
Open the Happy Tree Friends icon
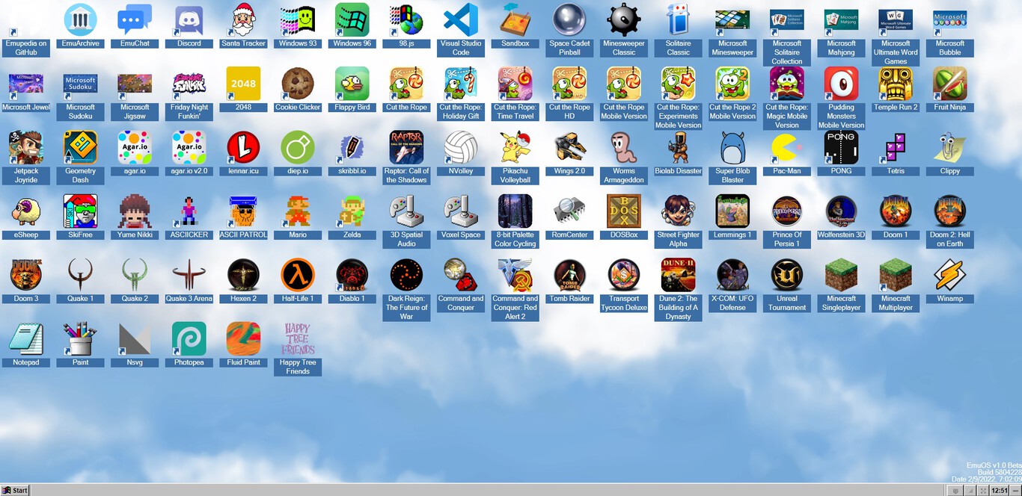[x=298, y=338]
